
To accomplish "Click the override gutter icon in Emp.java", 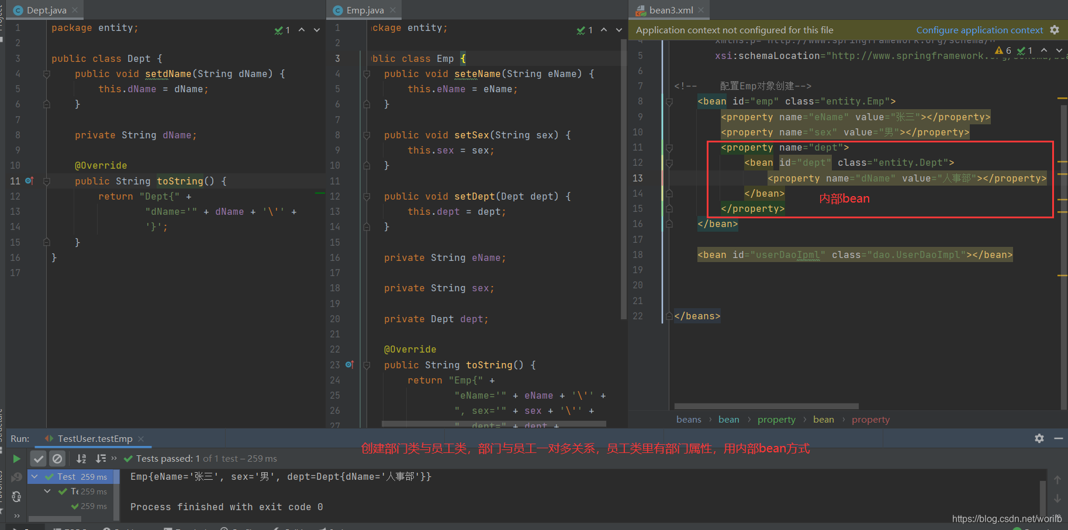I will pos(349,365).
